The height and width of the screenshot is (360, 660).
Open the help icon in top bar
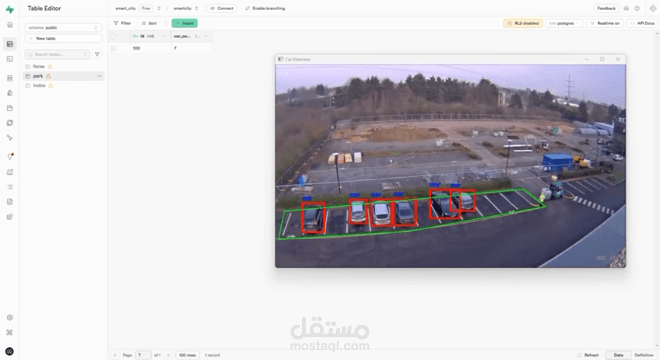click(637, 8)
